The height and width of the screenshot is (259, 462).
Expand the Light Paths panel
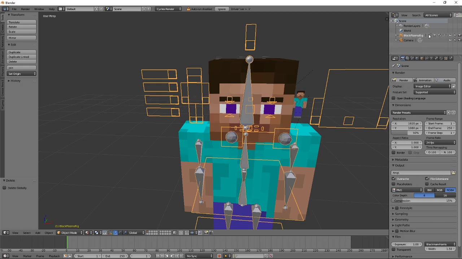pos(402,225)
